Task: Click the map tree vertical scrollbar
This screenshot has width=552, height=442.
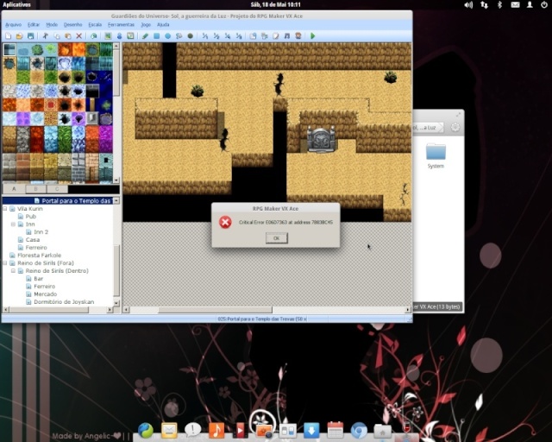Action: (116, 270)
